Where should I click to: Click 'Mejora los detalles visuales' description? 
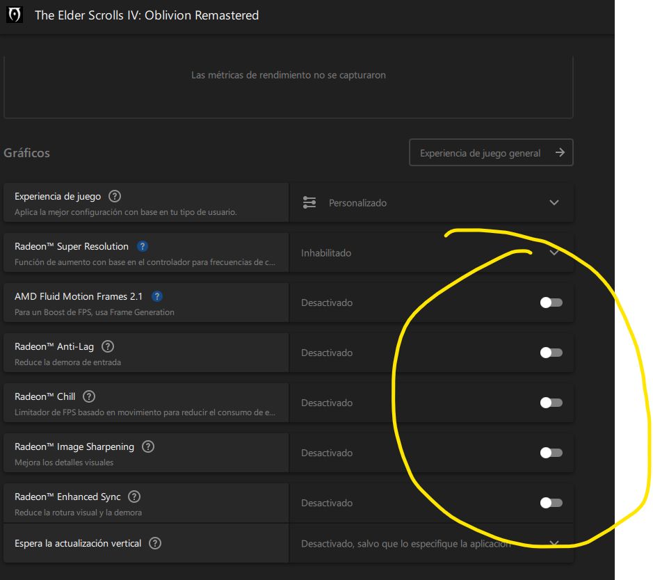coord(64,462)
